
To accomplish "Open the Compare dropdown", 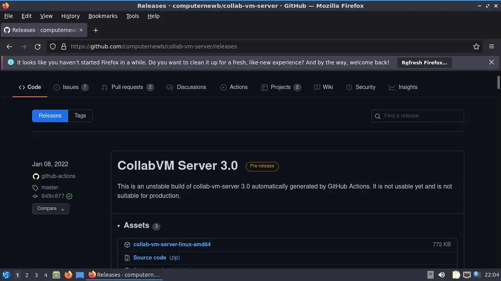I will coord(50,208).
